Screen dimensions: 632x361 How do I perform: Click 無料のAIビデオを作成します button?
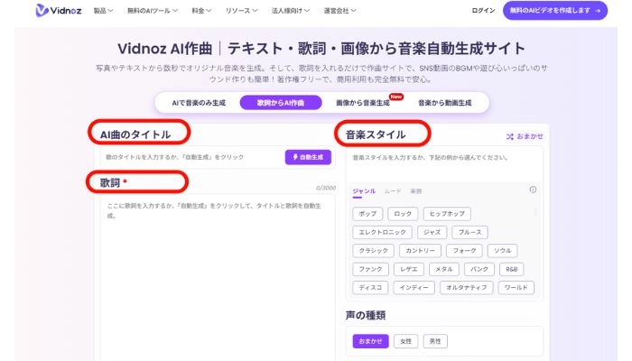tap(555, 11)
